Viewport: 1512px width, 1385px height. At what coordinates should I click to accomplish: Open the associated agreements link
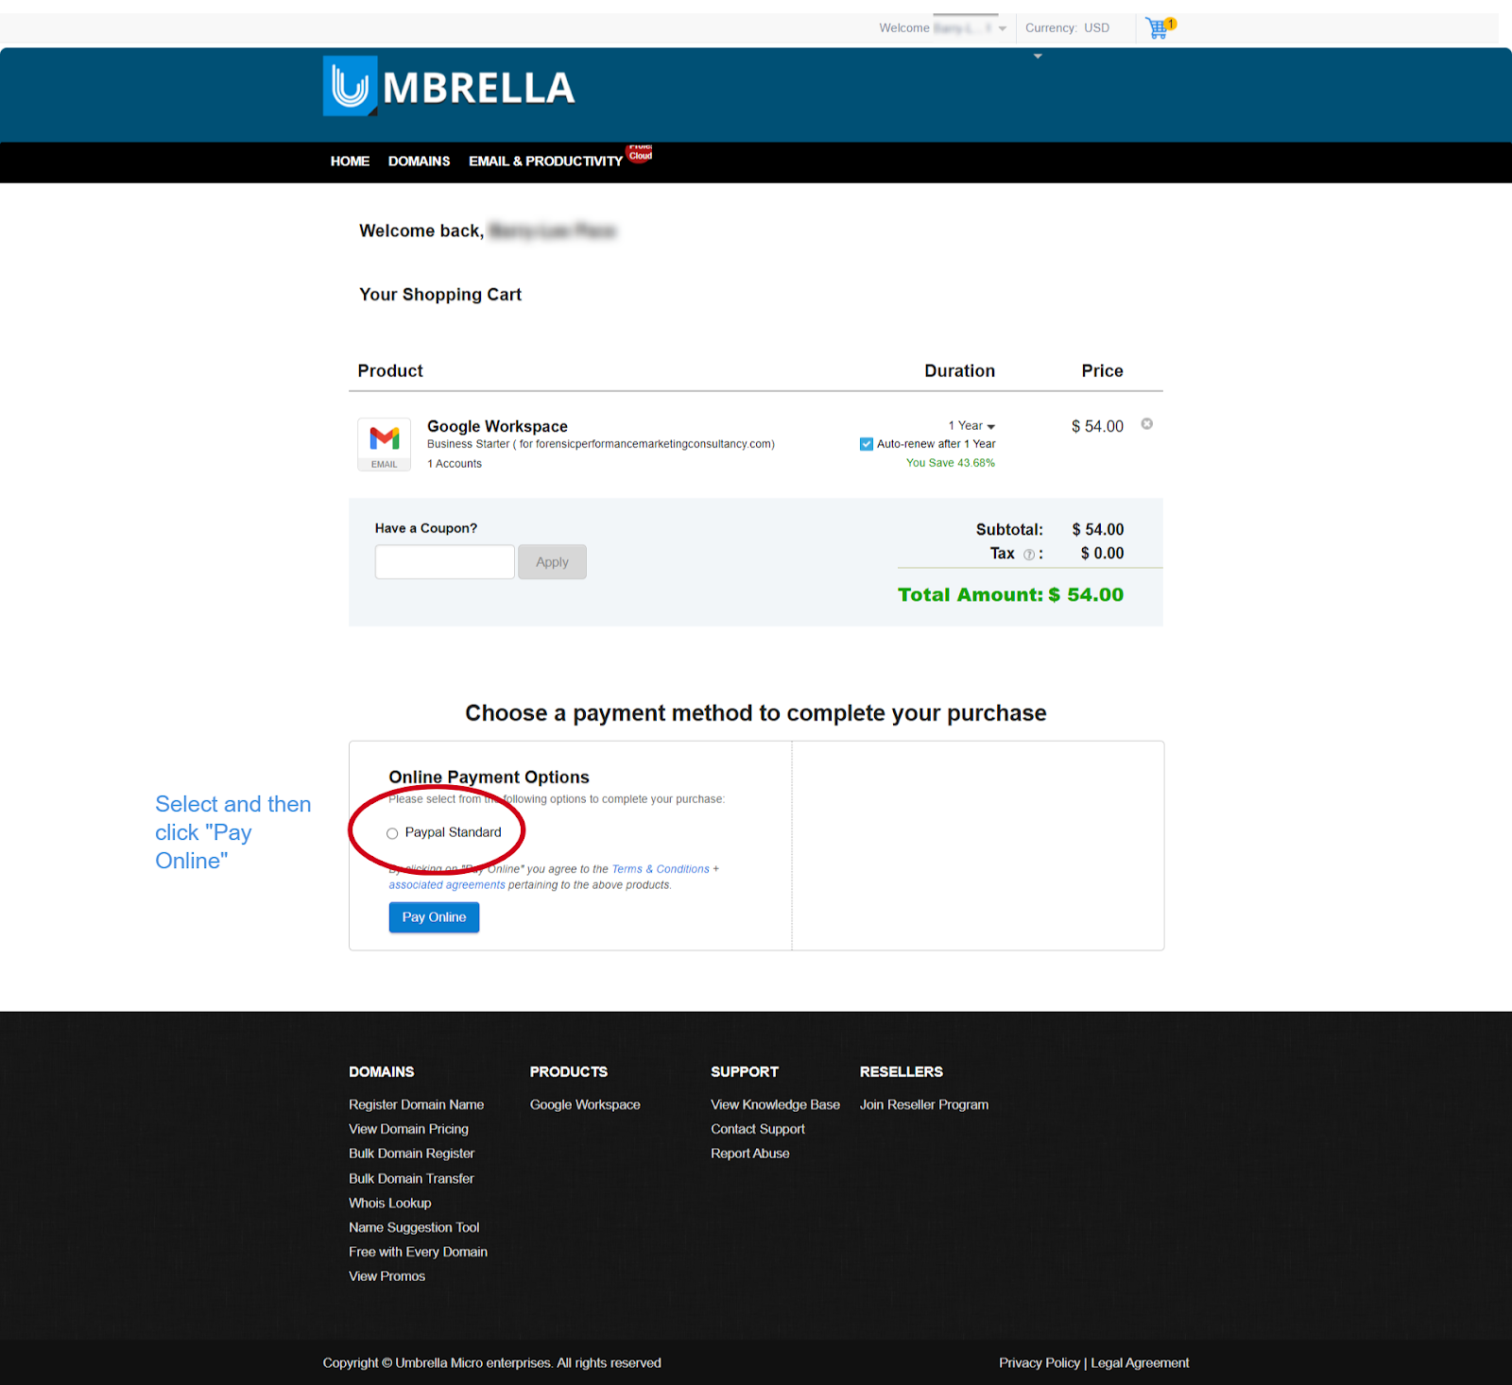pos(447,885)
